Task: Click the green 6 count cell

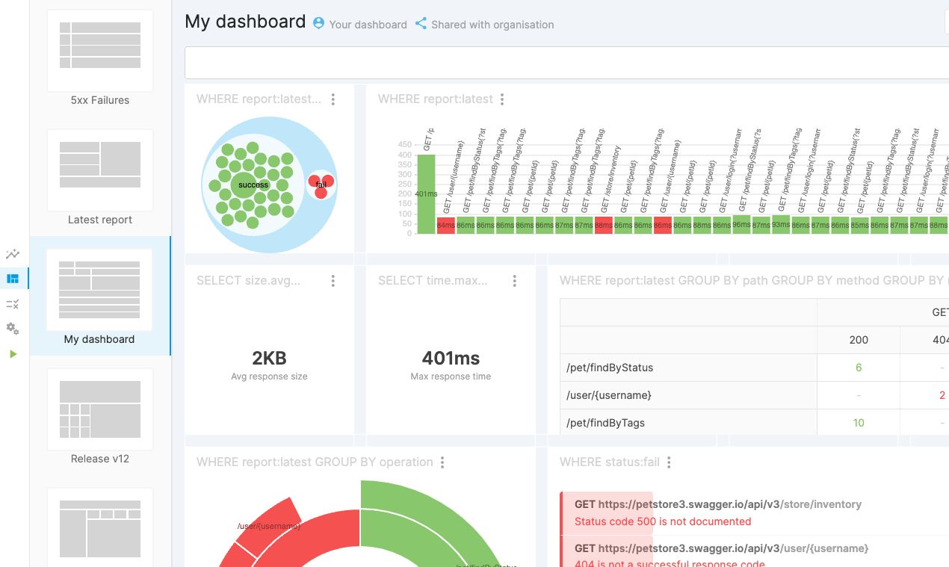Action: (859, 368)
